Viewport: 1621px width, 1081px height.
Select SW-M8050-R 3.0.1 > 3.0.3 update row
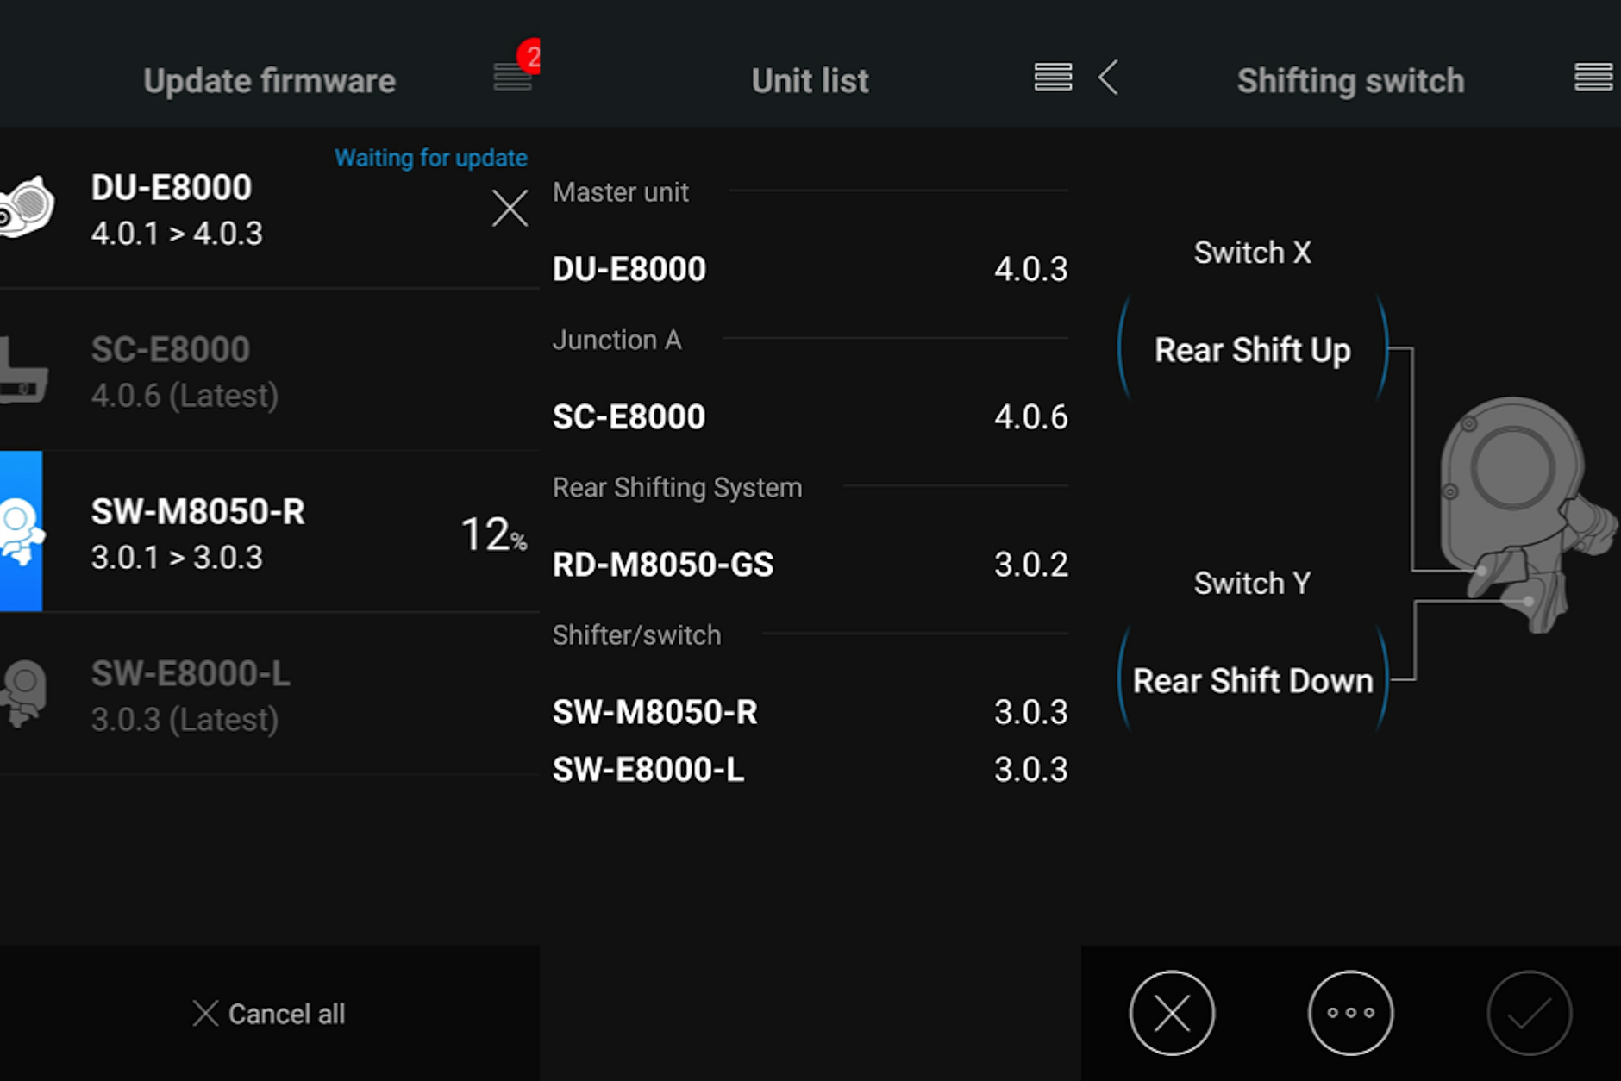pos(270,531)
